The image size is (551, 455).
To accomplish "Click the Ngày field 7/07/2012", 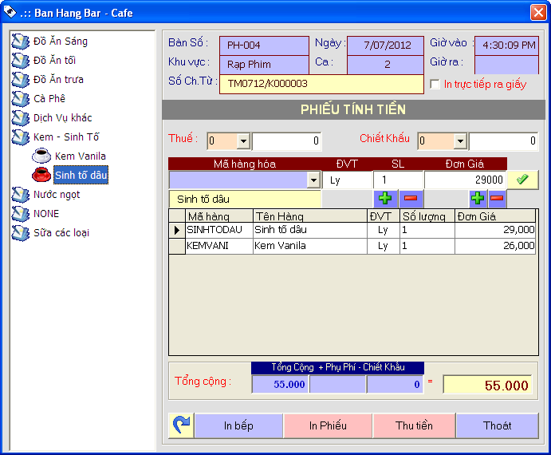I will [x=385, y=45].
